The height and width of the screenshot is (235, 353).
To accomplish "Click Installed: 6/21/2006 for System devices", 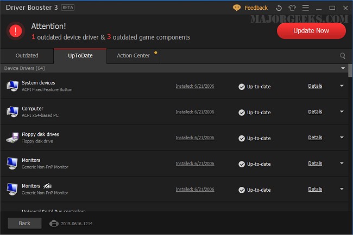I will pos(195,86).
